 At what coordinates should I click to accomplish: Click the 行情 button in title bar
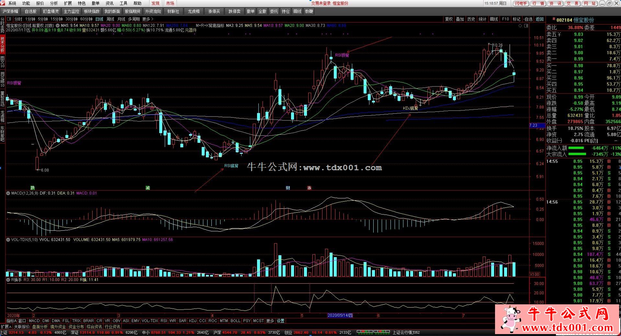(538, 3)
